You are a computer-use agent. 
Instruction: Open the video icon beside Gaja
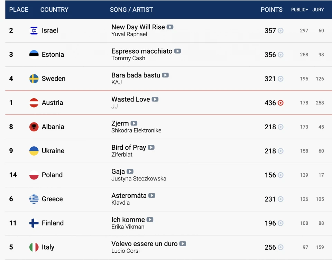[130, 171]
